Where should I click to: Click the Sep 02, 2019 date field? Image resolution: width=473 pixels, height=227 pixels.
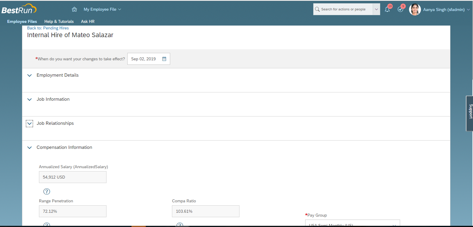[149, 59]
